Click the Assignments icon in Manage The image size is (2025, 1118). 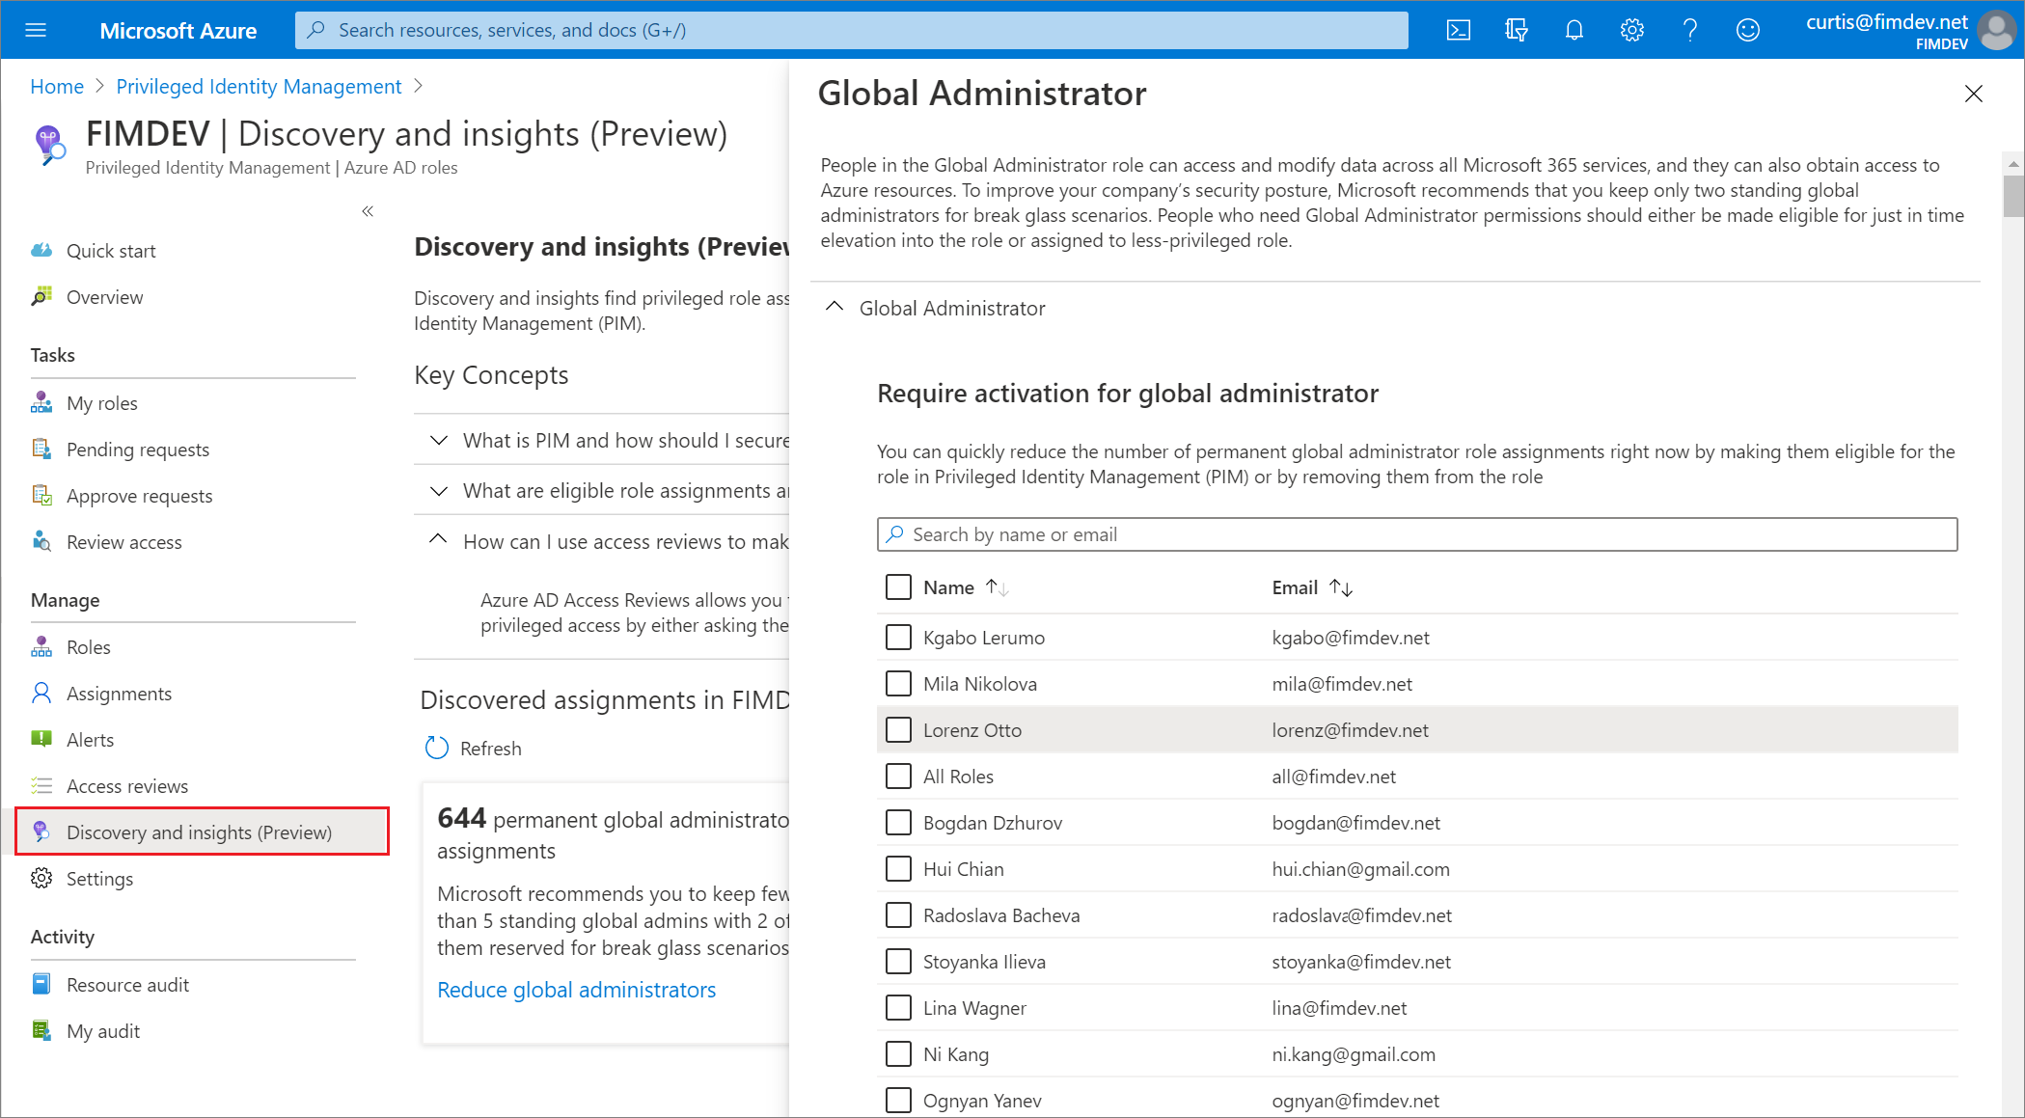[41, 693]
